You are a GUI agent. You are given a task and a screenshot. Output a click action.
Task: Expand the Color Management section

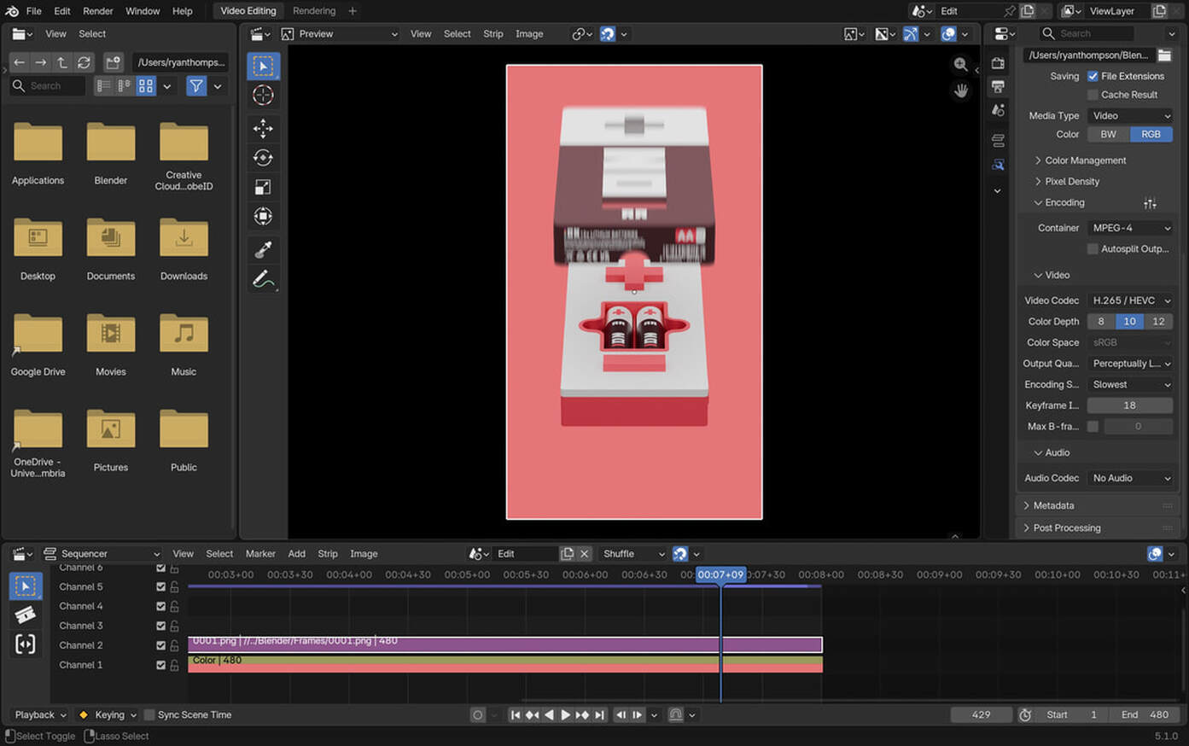(1084, 160)
